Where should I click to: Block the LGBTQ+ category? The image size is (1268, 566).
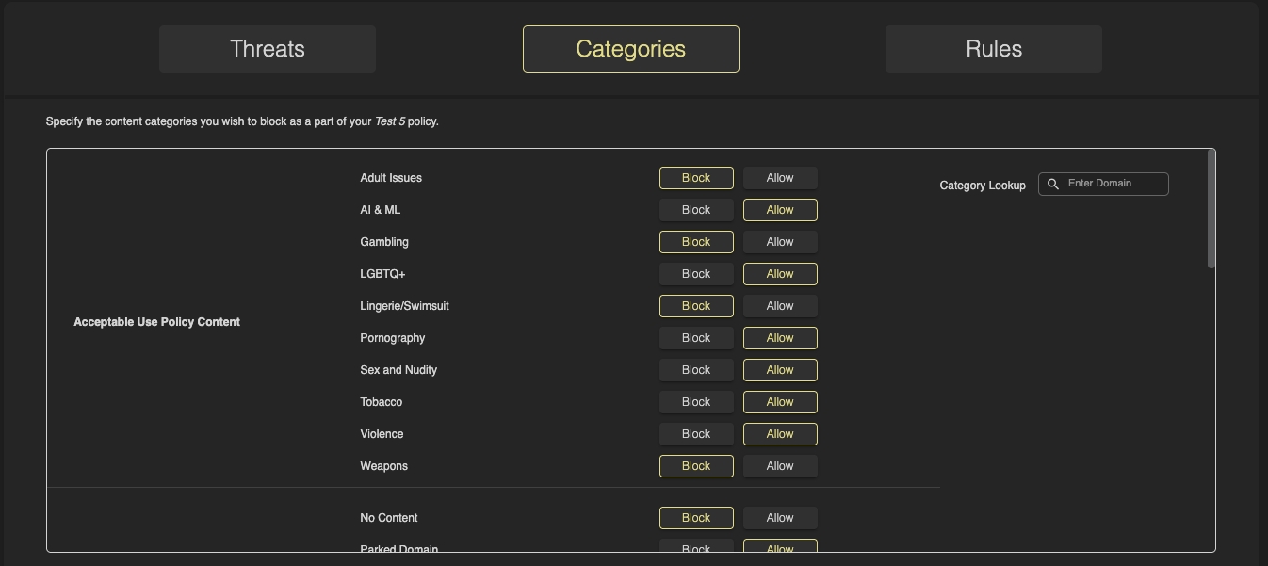(696, 274)
